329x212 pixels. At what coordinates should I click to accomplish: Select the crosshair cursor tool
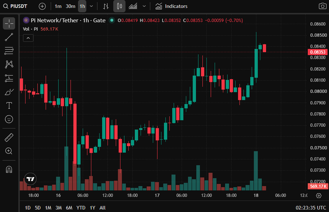click(x=9, y=23)
